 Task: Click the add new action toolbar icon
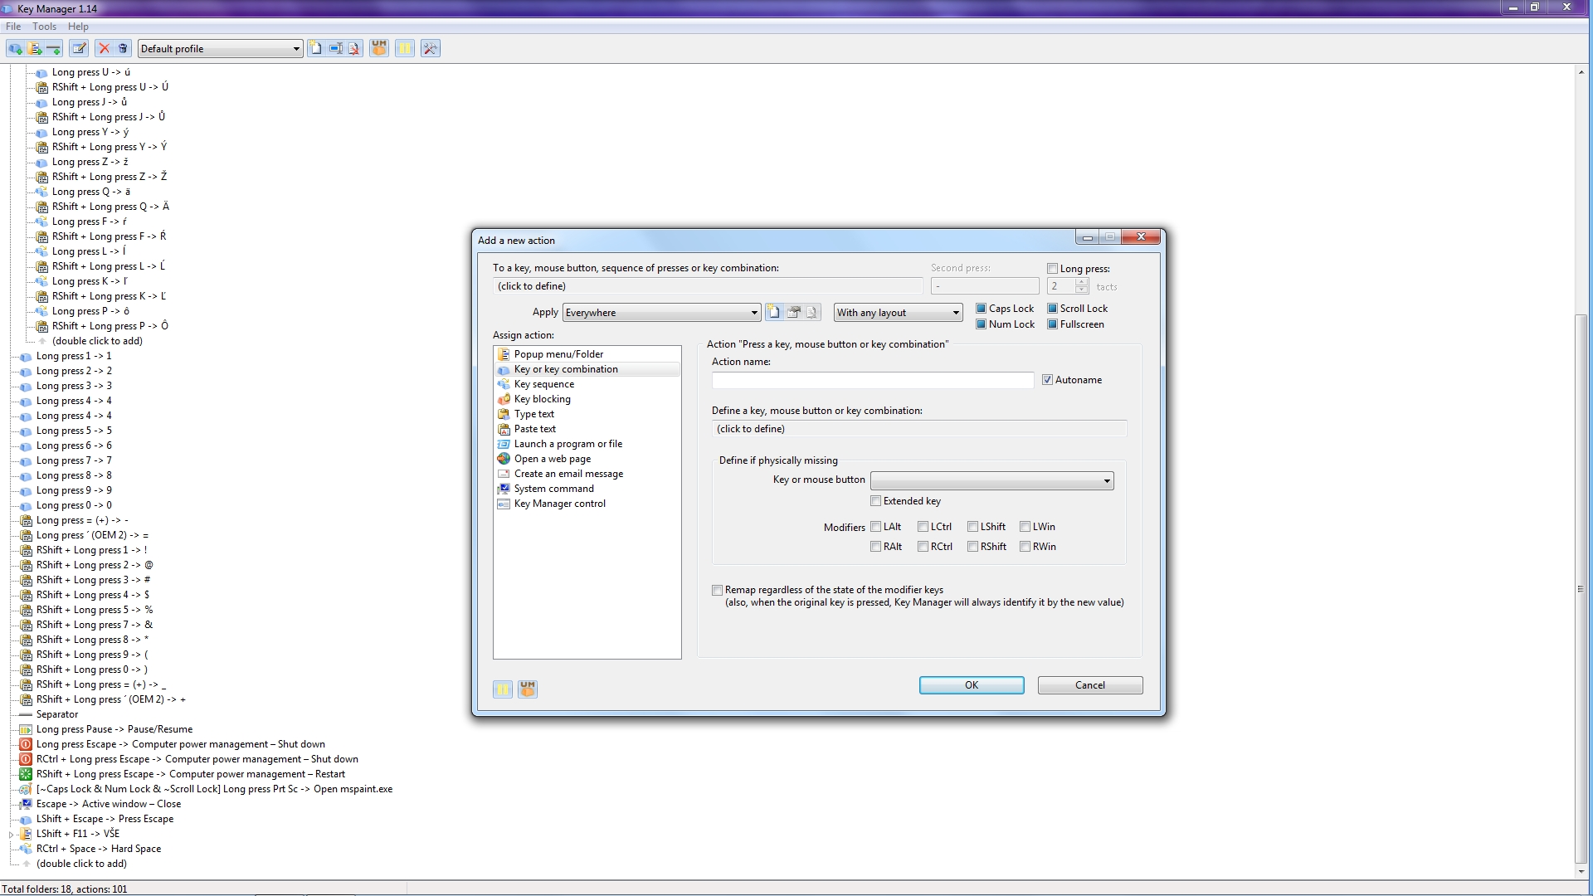point(15,49)
